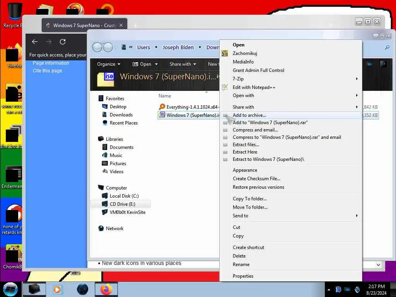Open VM0b0t KevinSite drive
The width and height of the screenshot is (396, 297).
[123, 212]
